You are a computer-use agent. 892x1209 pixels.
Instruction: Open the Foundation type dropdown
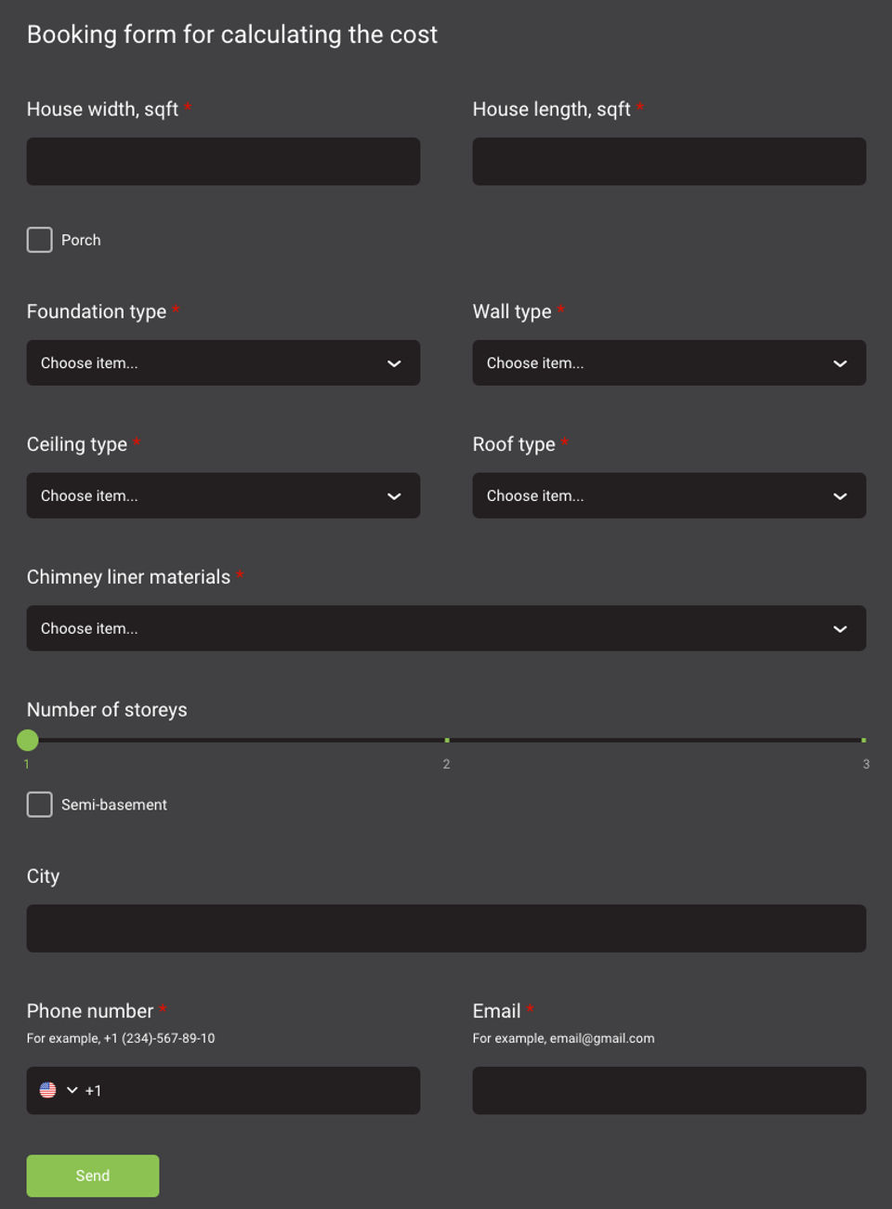223,363
